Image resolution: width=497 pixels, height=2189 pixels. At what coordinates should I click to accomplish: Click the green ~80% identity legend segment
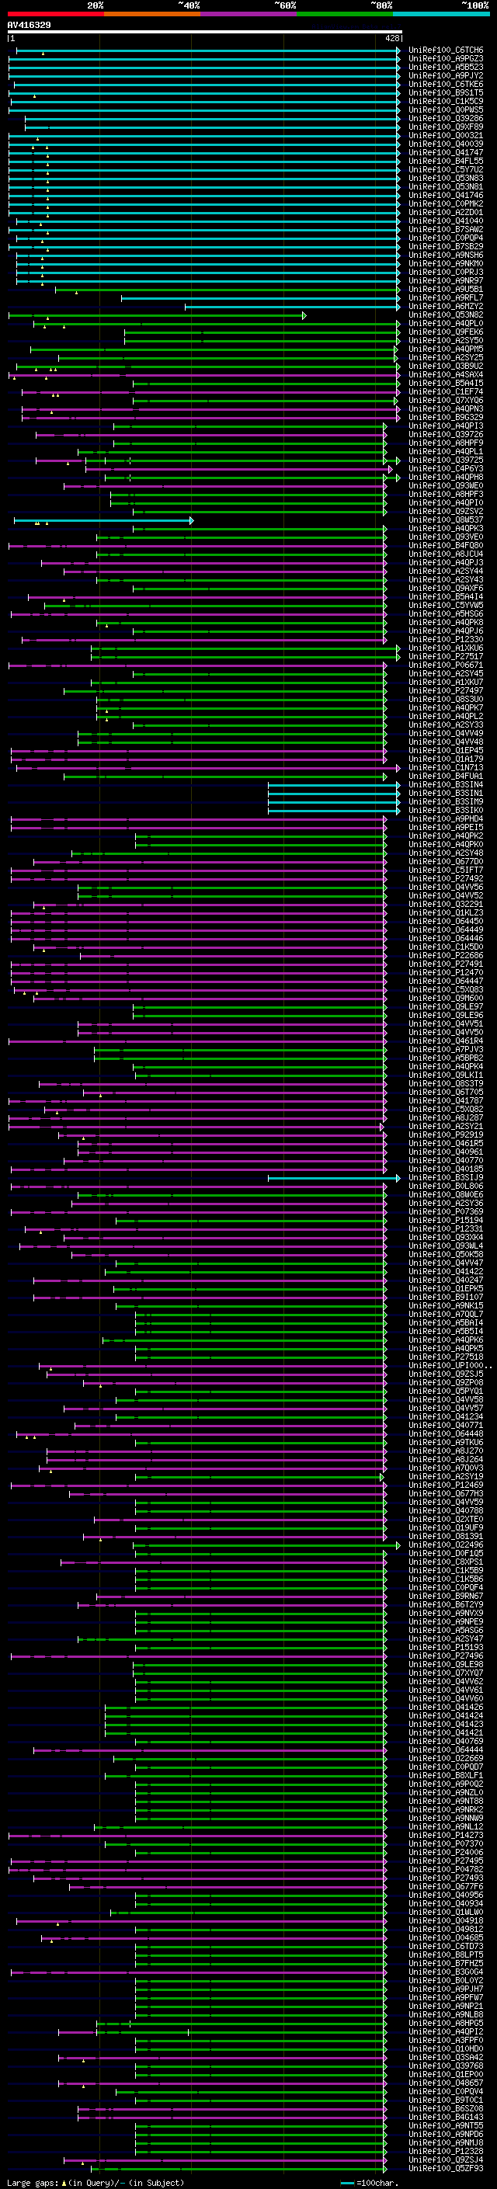(344, 14)
